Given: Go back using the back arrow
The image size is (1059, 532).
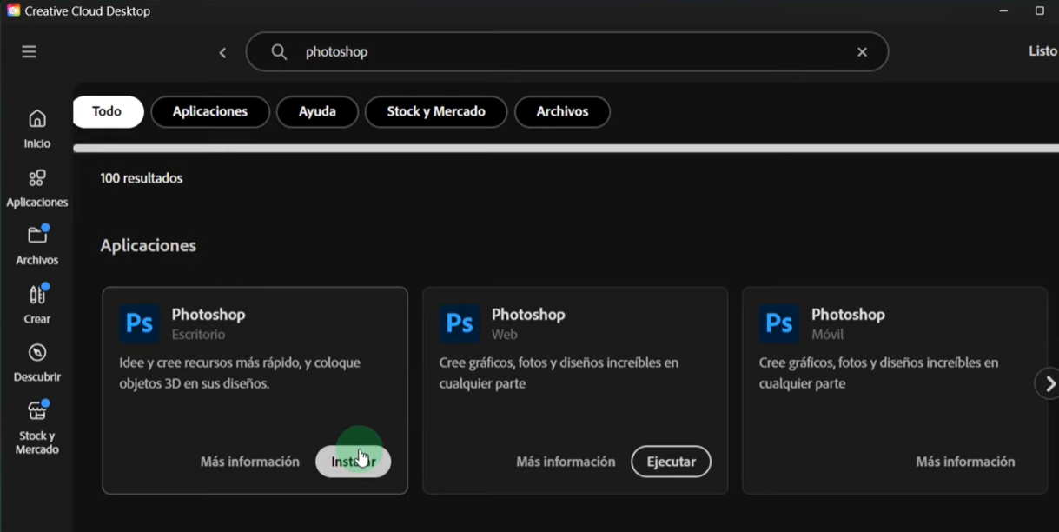Looking at the screenshot, I should click(222, 51).
